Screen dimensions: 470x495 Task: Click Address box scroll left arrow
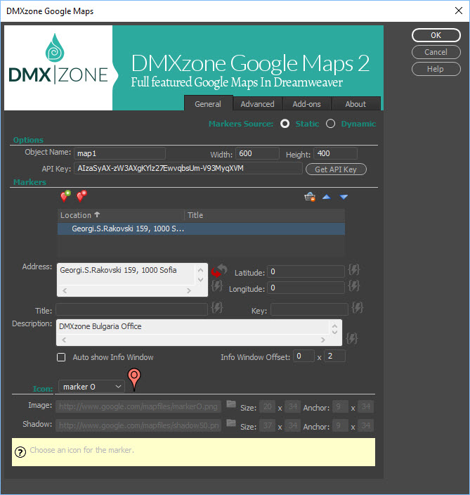tap(65, 291)
